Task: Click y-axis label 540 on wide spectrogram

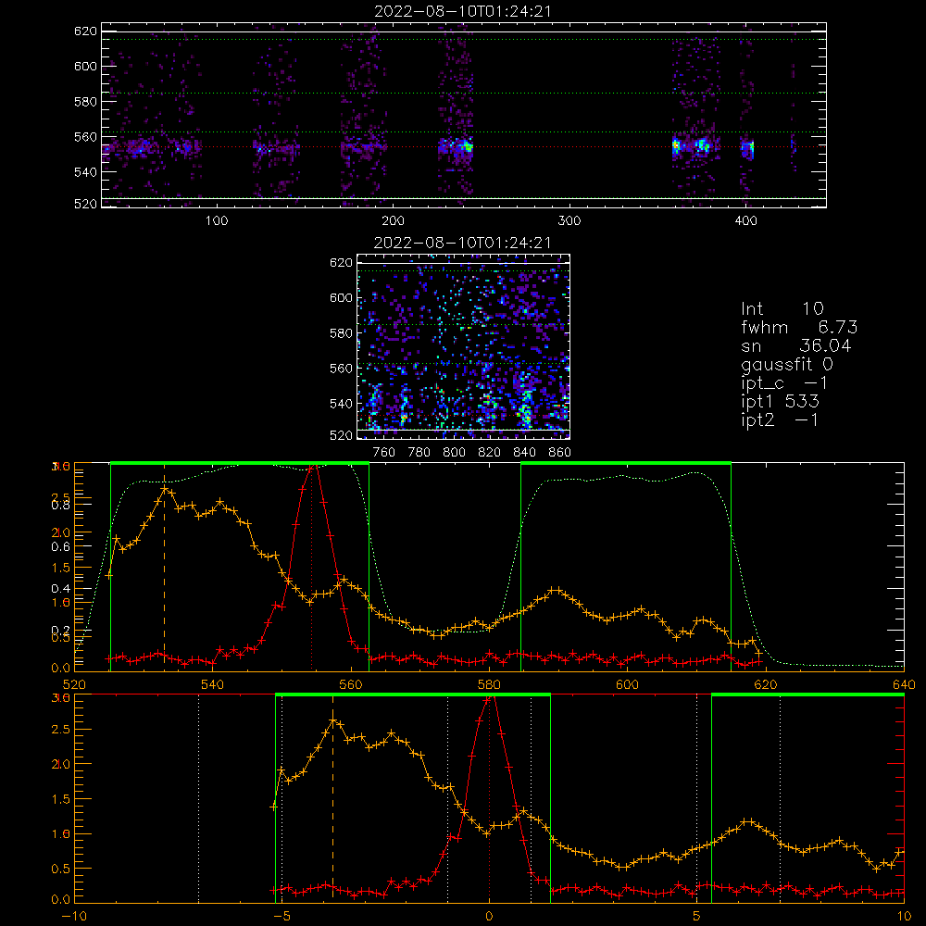Action: click(x=85, y=172)
